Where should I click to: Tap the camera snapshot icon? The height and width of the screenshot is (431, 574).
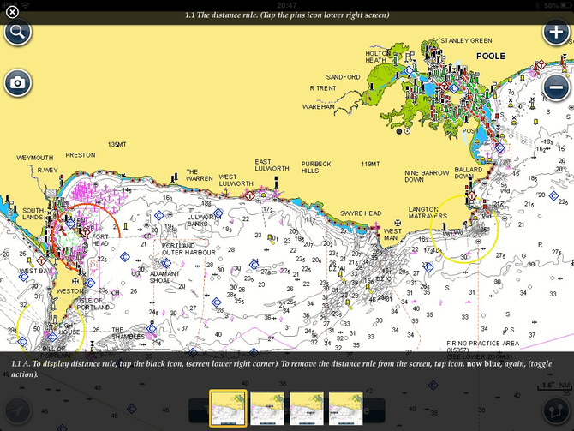[x=17, y=83]
